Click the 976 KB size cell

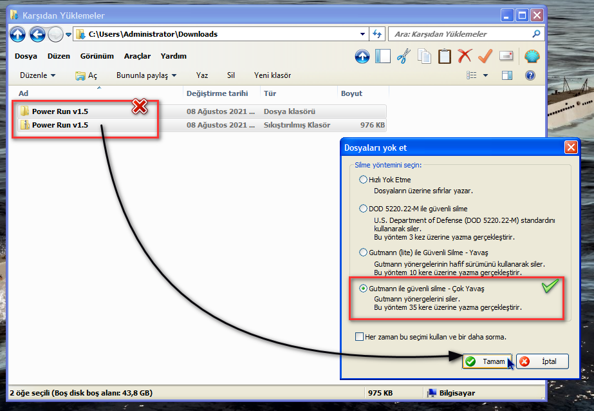click(373, 125)
